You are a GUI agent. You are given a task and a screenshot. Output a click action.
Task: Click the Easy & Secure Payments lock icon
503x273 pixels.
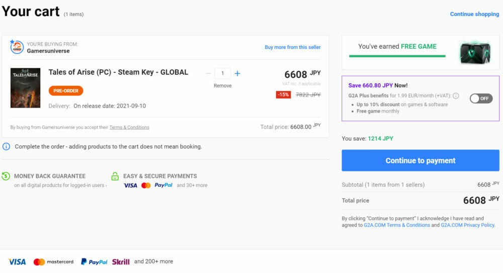tap(115, 176)
